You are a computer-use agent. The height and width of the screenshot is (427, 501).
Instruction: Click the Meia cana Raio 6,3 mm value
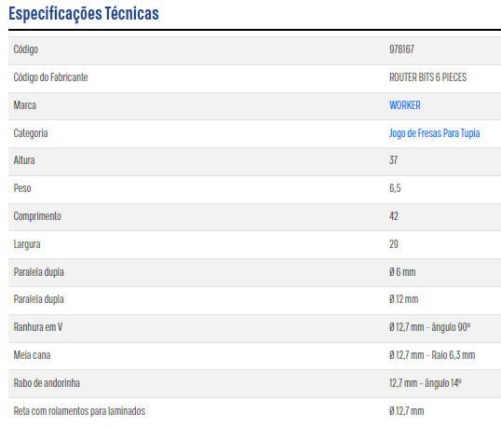pyautogui.click(x=432, y=355)
